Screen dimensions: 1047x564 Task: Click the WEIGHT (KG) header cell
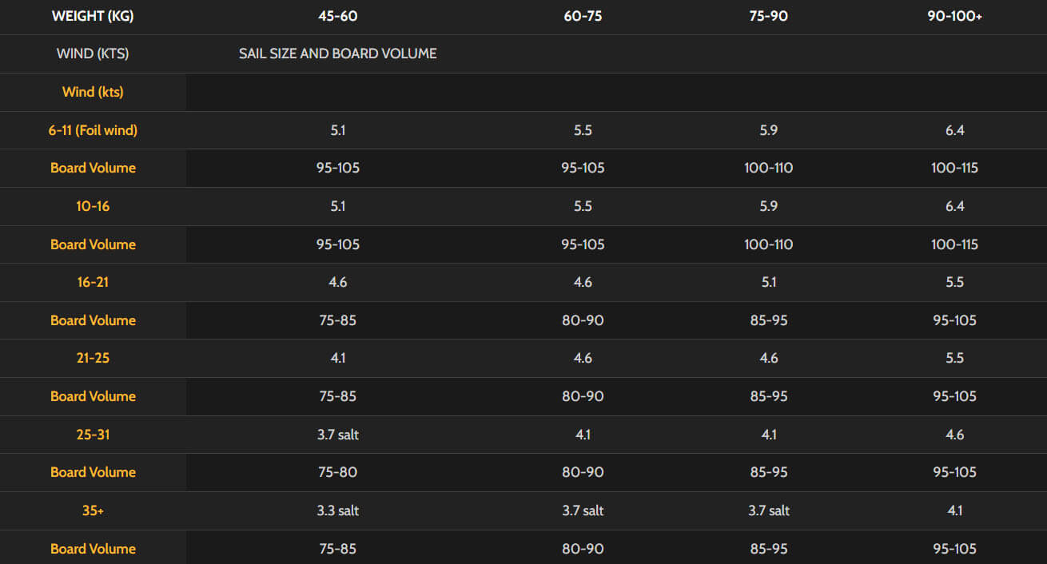tap(93, 16)
